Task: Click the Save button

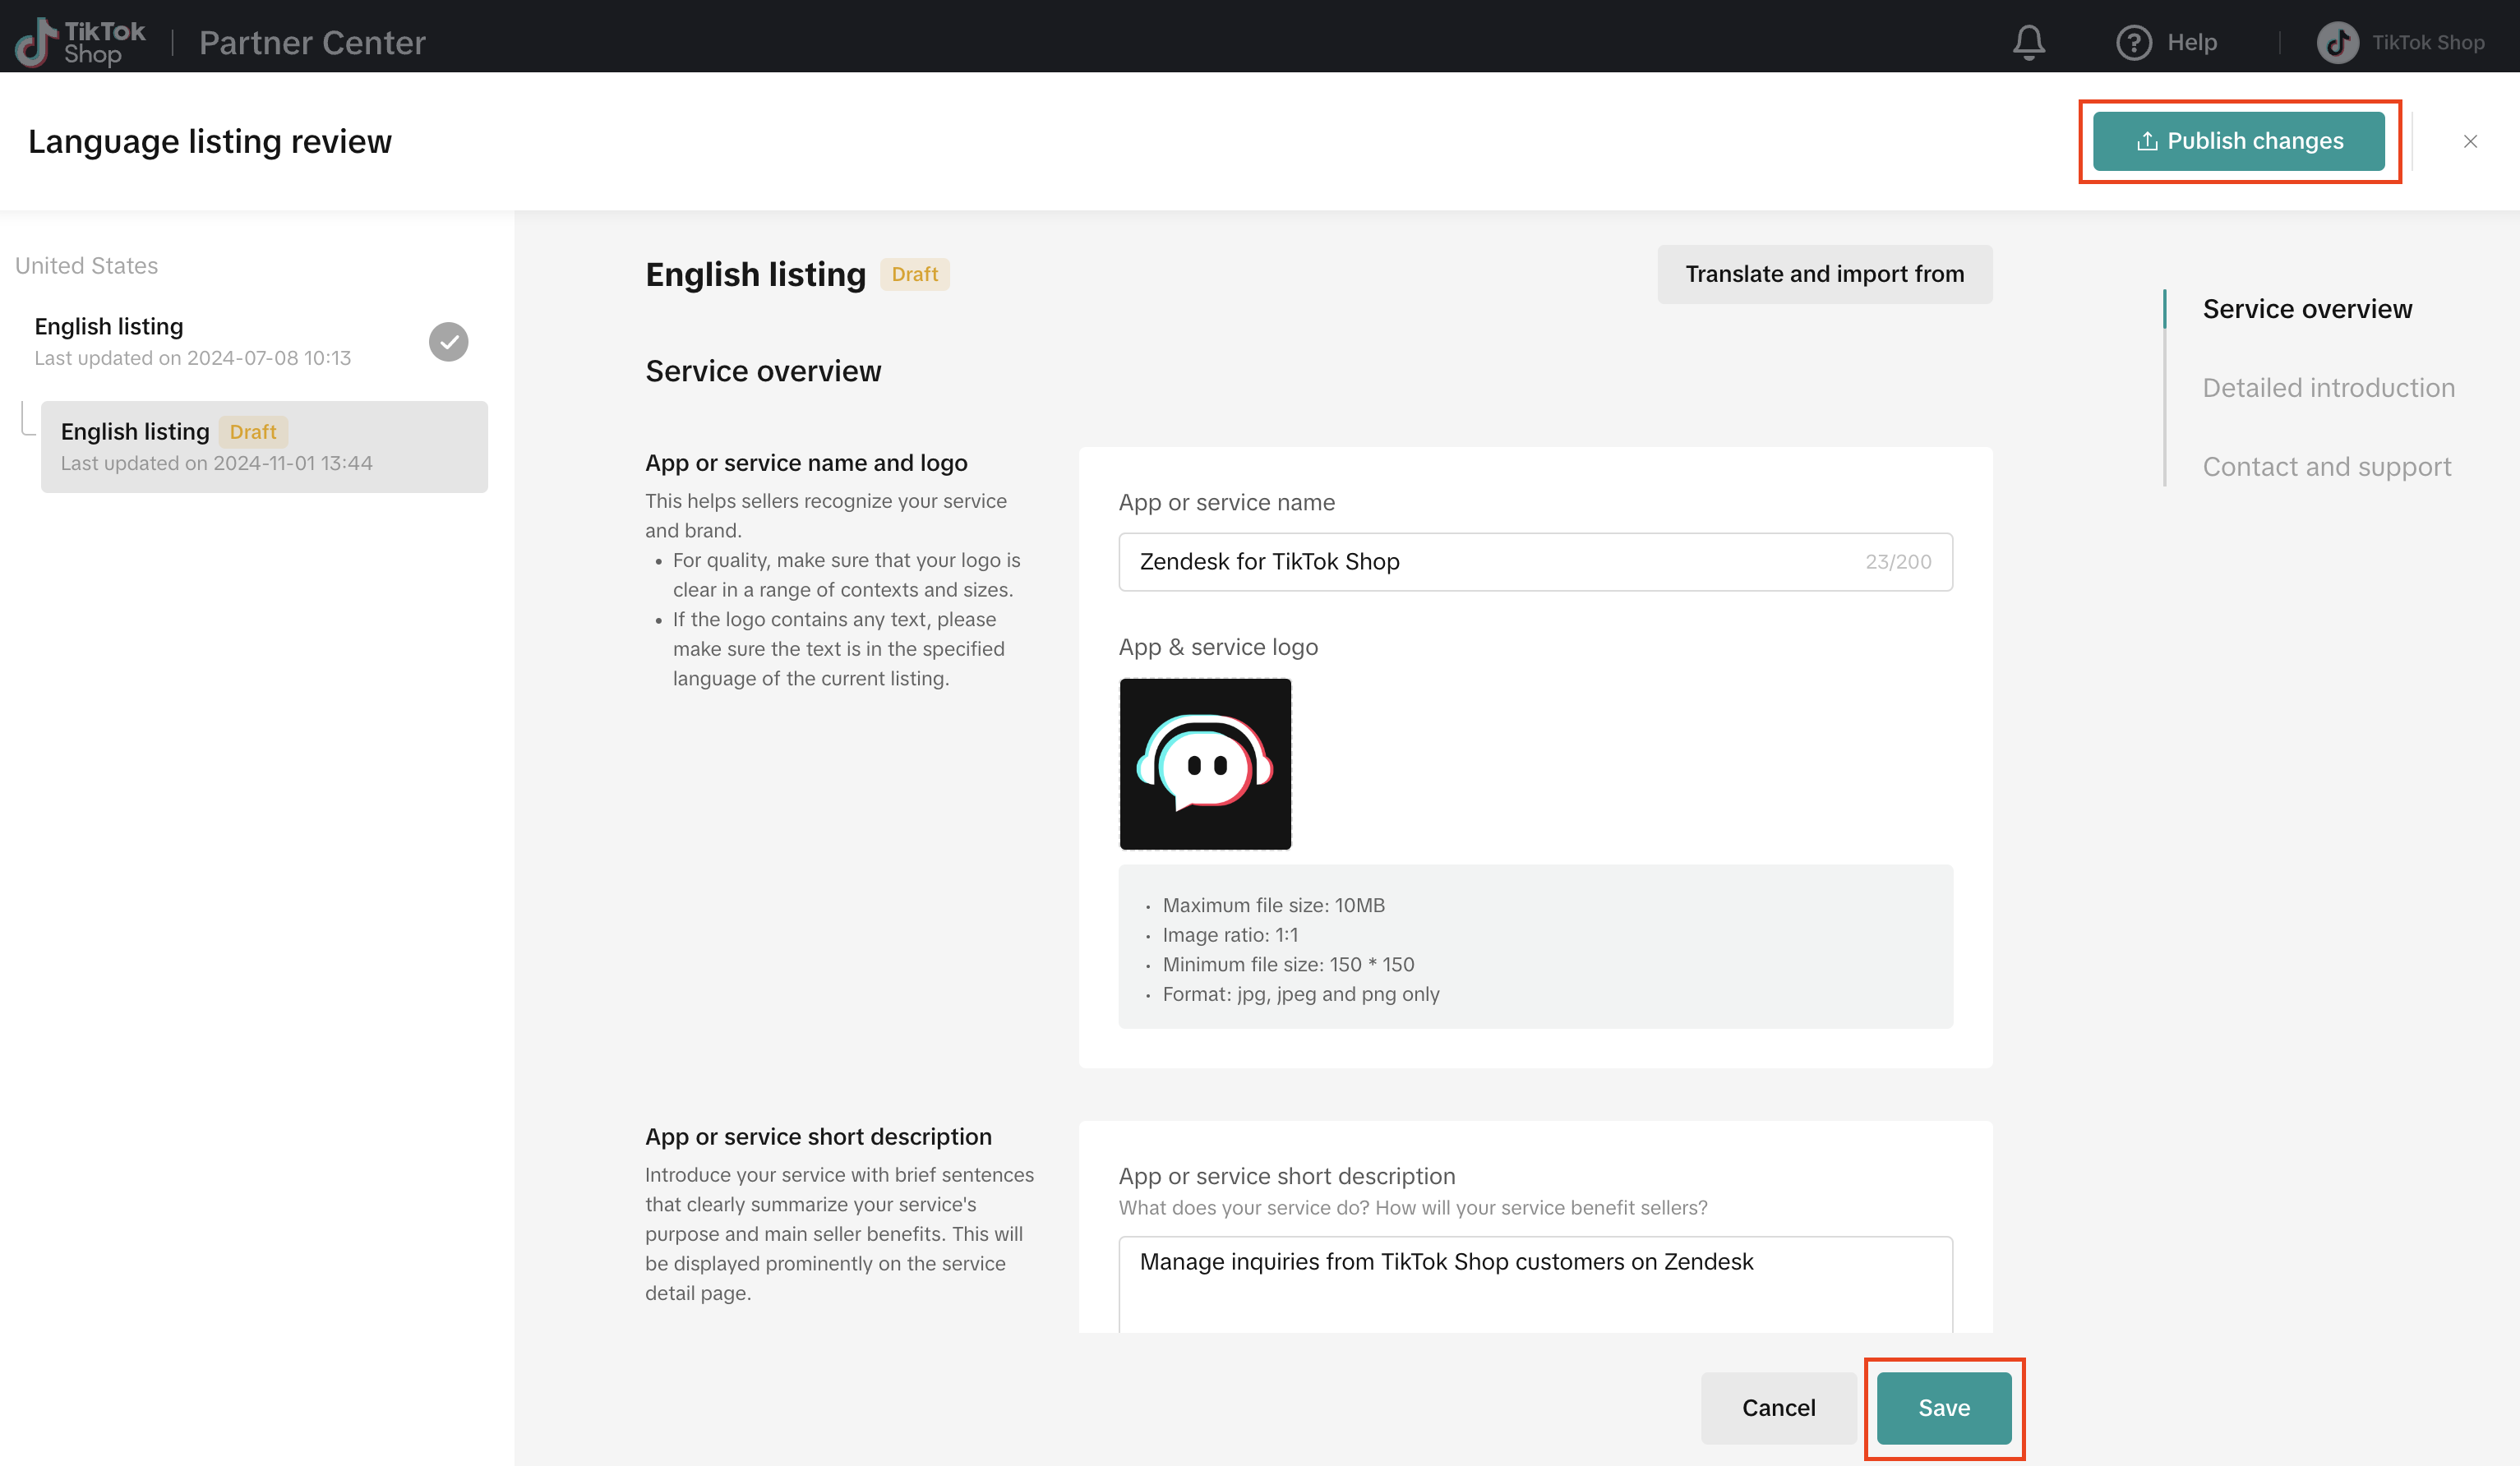Action: pyautogui.click(x=1943, y=1407)
